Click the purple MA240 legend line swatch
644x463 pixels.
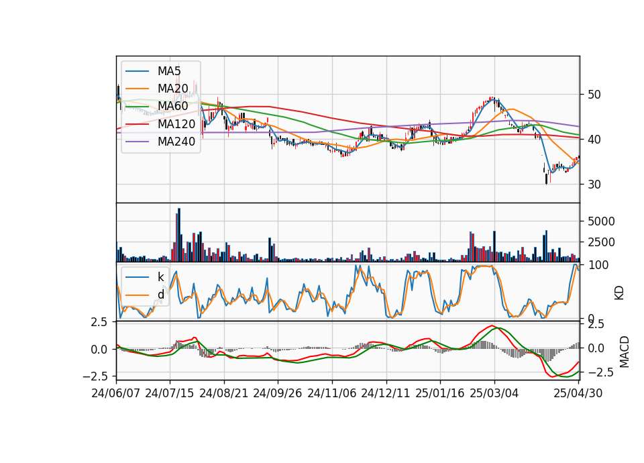[137, 142]
